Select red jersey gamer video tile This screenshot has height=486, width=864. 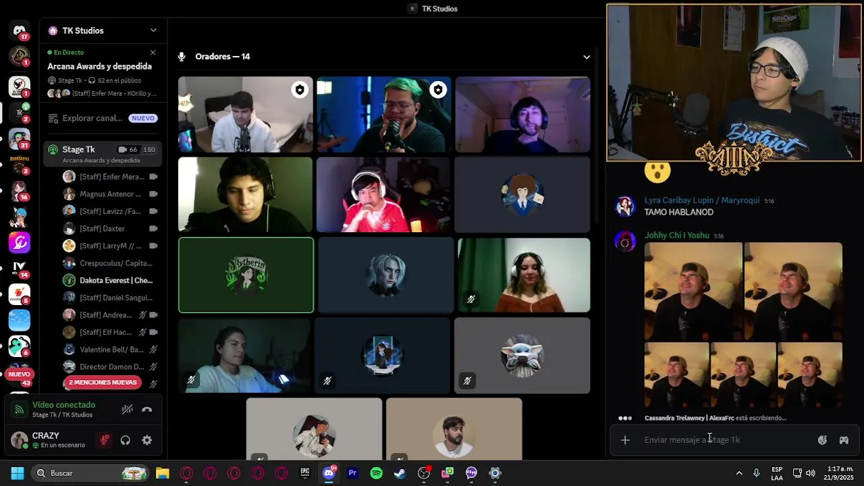click(383, 195)
